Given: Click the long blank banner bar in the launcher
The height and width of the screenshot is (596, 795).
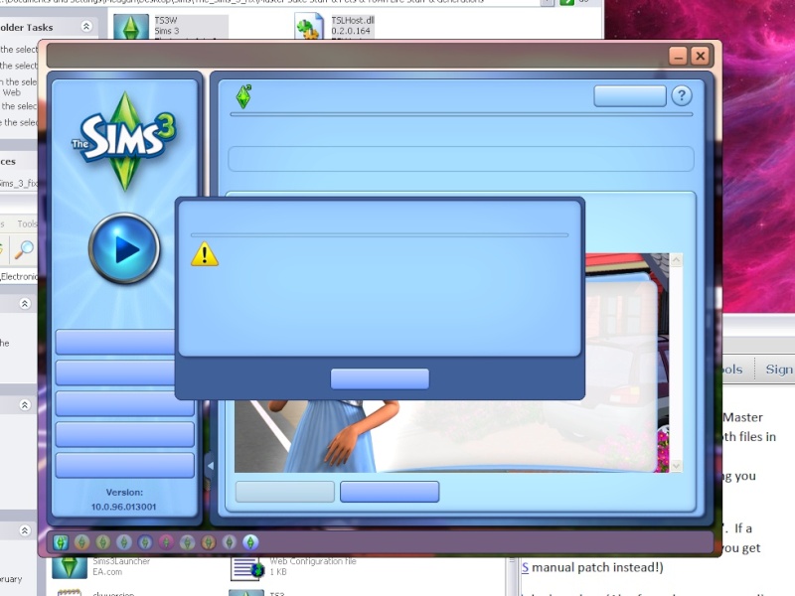Looking at the screenshot, I should coord(461,159).
